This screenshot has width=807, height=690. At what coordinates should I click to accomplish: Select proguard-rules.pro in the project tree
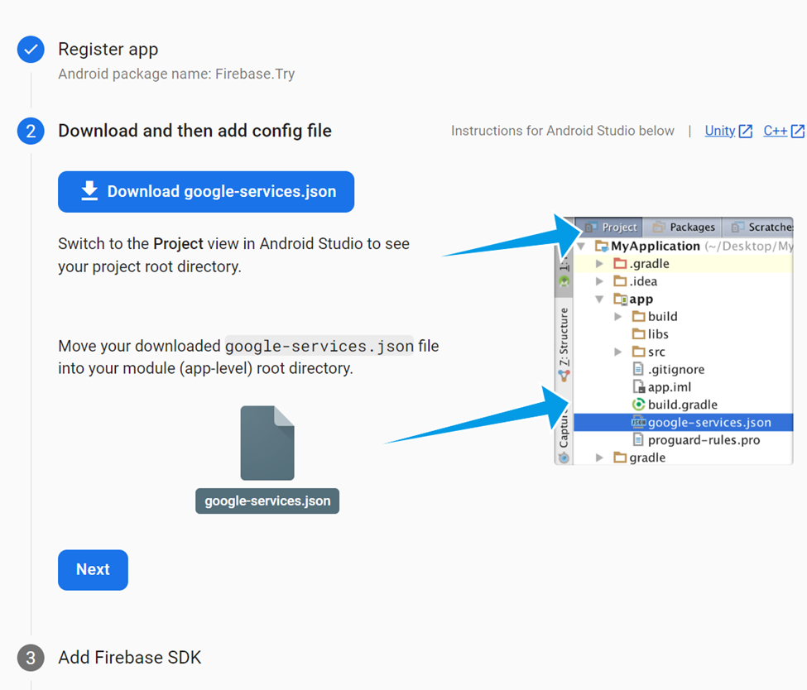684,439
